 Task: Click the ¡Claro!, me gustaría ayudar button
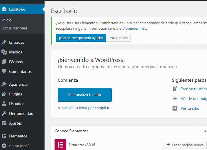(x=81, y=38)
